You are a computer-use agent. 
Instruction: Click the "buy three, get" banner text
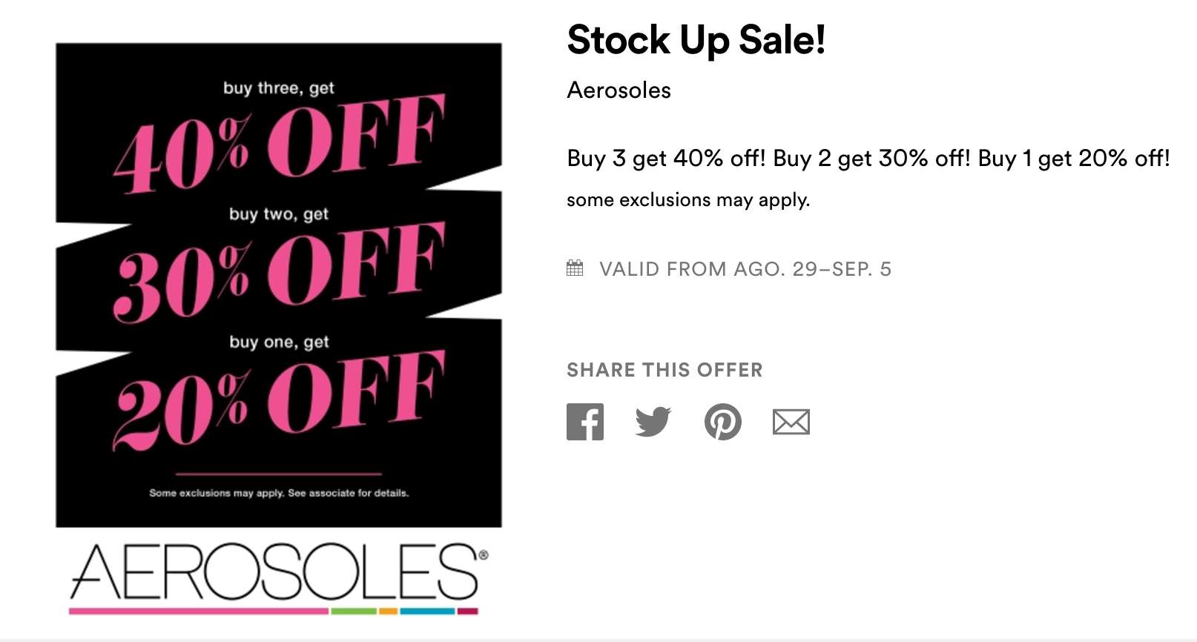(x=279, y=88)
